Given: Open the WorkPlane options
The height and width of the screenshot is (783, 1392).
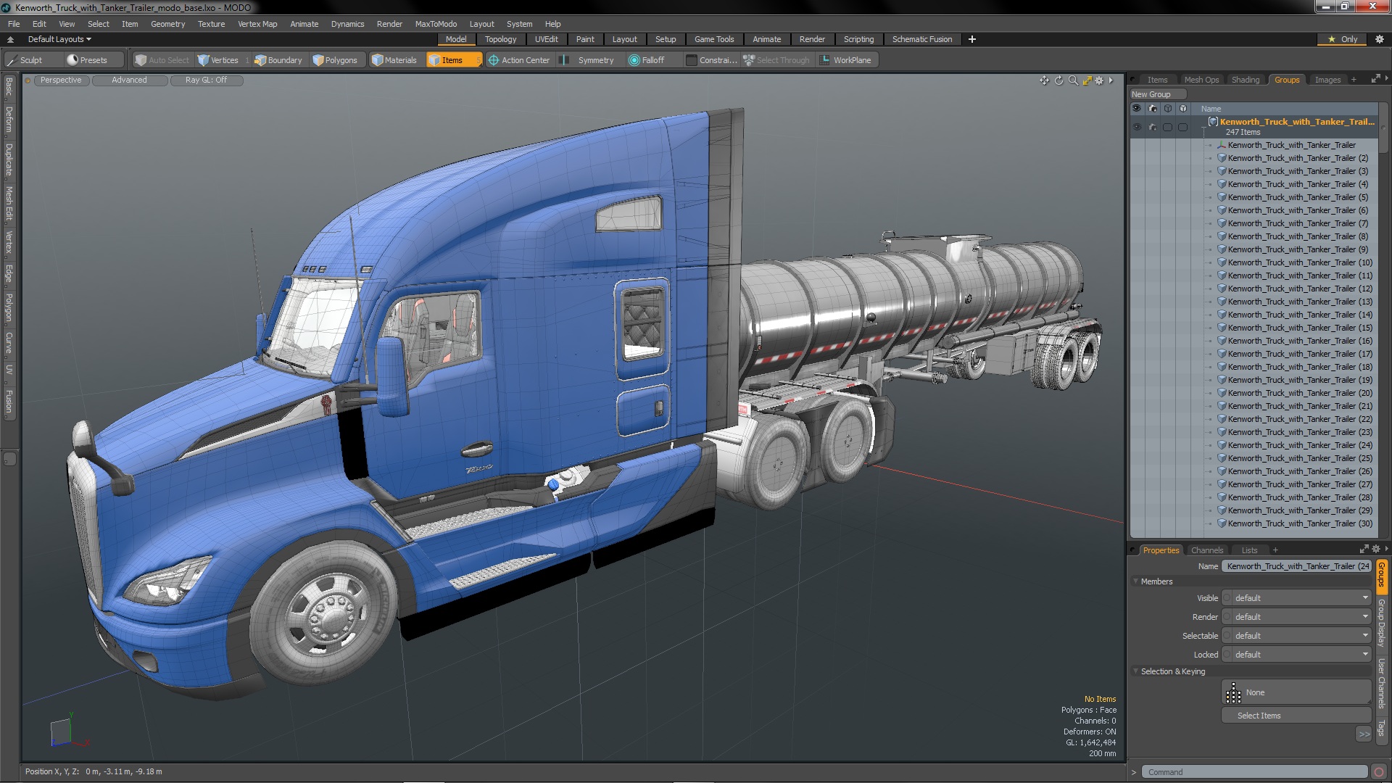Looking at the screenshot, I should point(846,60).
